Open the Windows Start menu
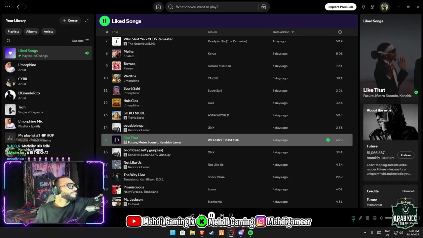The width and height of the screenshot is (423, 238). tap(173, 233)
